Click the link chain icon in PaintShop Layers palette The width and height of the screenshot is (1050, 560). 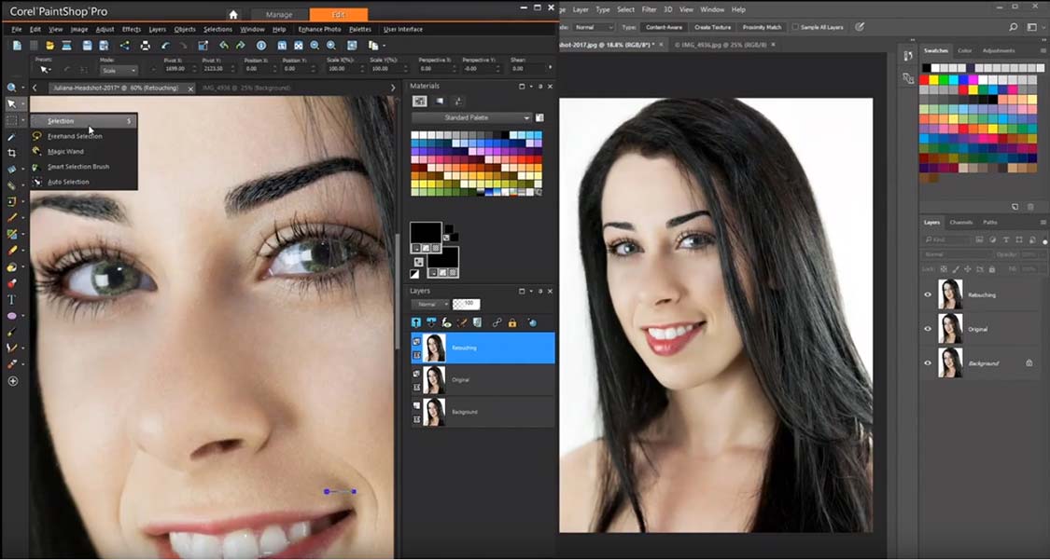coord(497,322)
